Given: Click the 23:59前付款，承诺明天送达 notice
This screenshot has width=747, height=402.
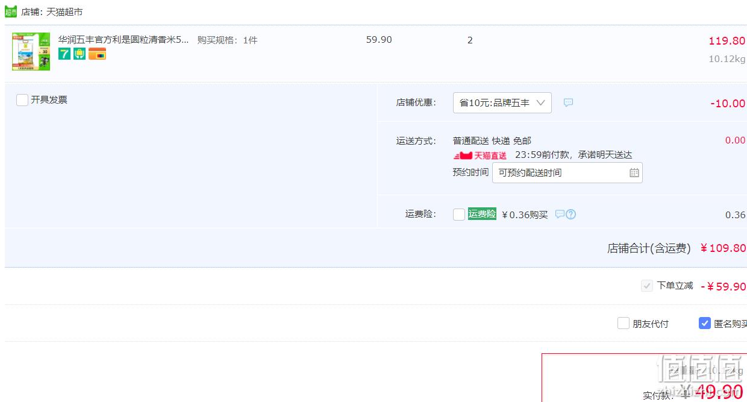Looking at the screenshot, I should (574, 155).
